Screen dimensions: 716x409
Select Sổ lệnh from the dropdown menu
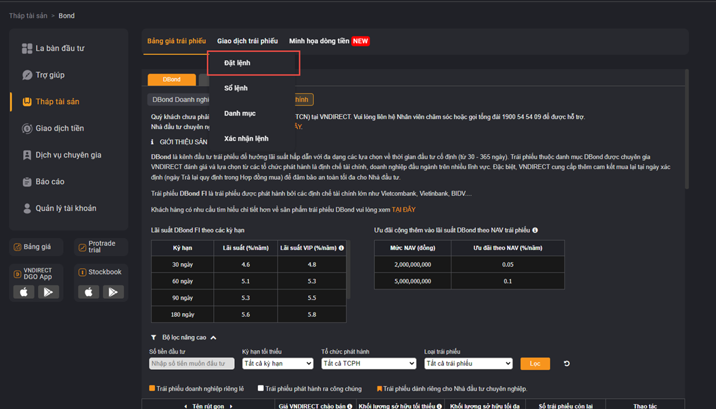(236, 88)
